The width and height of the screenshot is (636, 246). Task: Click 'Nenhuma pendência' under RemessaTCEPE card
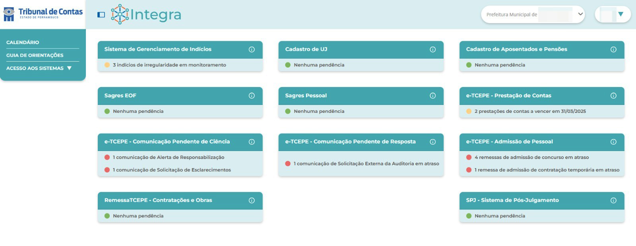(x=138, y=216)
